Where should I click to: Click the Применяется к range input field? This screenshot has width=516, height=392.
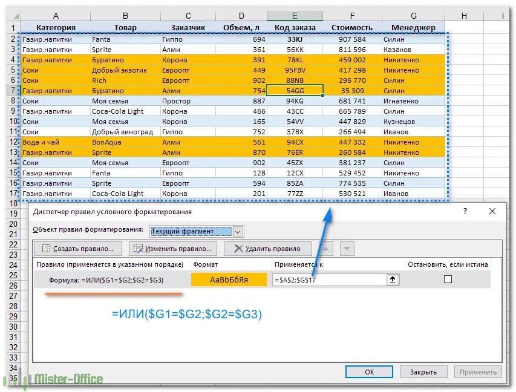tap(330, 279)
